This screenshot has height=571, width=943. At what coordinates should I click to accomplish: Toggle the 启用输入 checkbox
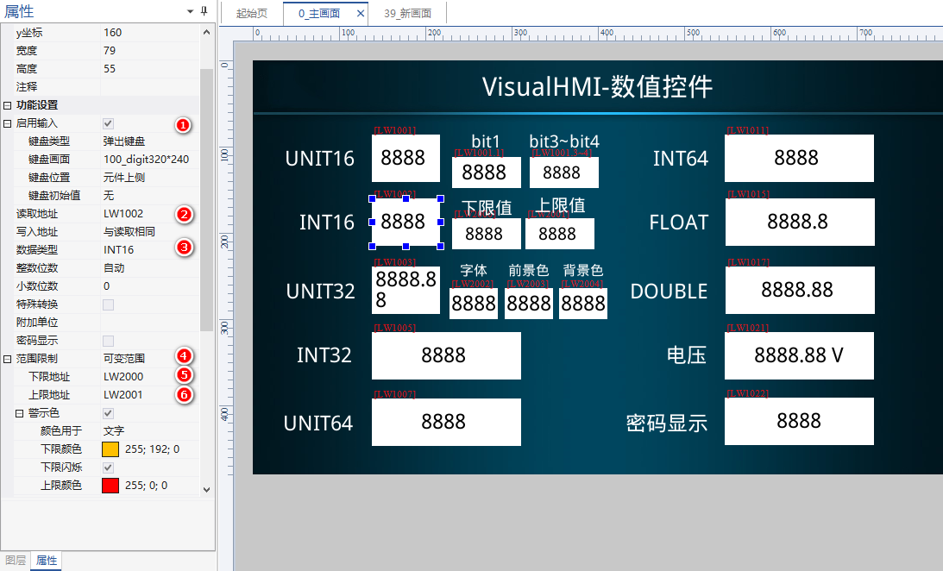click(x=108, y=123)
